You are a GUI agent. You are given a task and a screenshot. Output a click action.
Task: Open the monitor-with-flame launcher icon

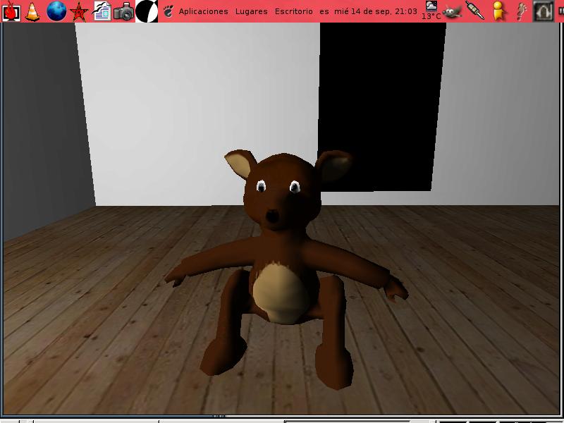(11, 11)
